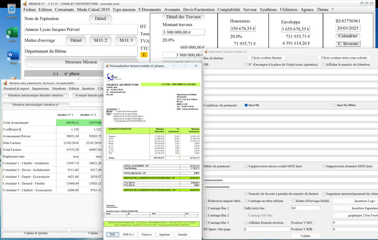The width and height of the screenshot is (378, 240).
Task: Open Choix couleur facture picker
Action: click(x=267, y=58)
